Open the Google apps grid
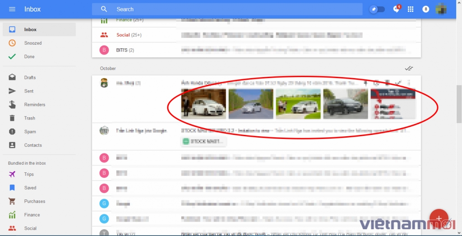The width and height of the screenshot is (462, 236). (411, 9)
